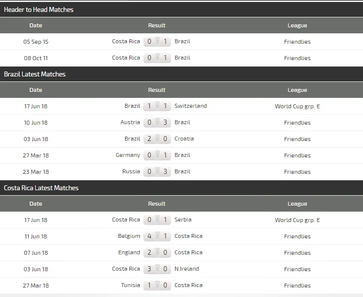Select the 08 Oct 11 match date
Image resolution: width=363 pixels, height=297 pixels.
(x=36, y=58)
